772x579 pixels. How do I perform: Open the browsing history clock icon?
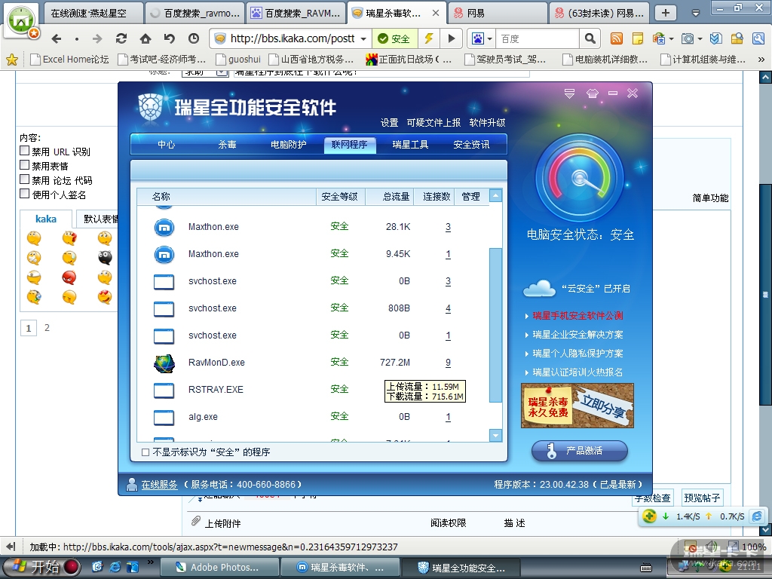(194, 38)
